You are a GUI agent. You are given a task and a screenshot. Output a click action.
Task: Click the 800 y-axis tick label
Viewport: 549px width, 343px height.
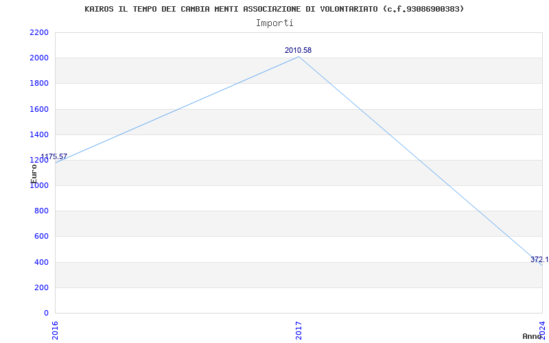[41, 211]
